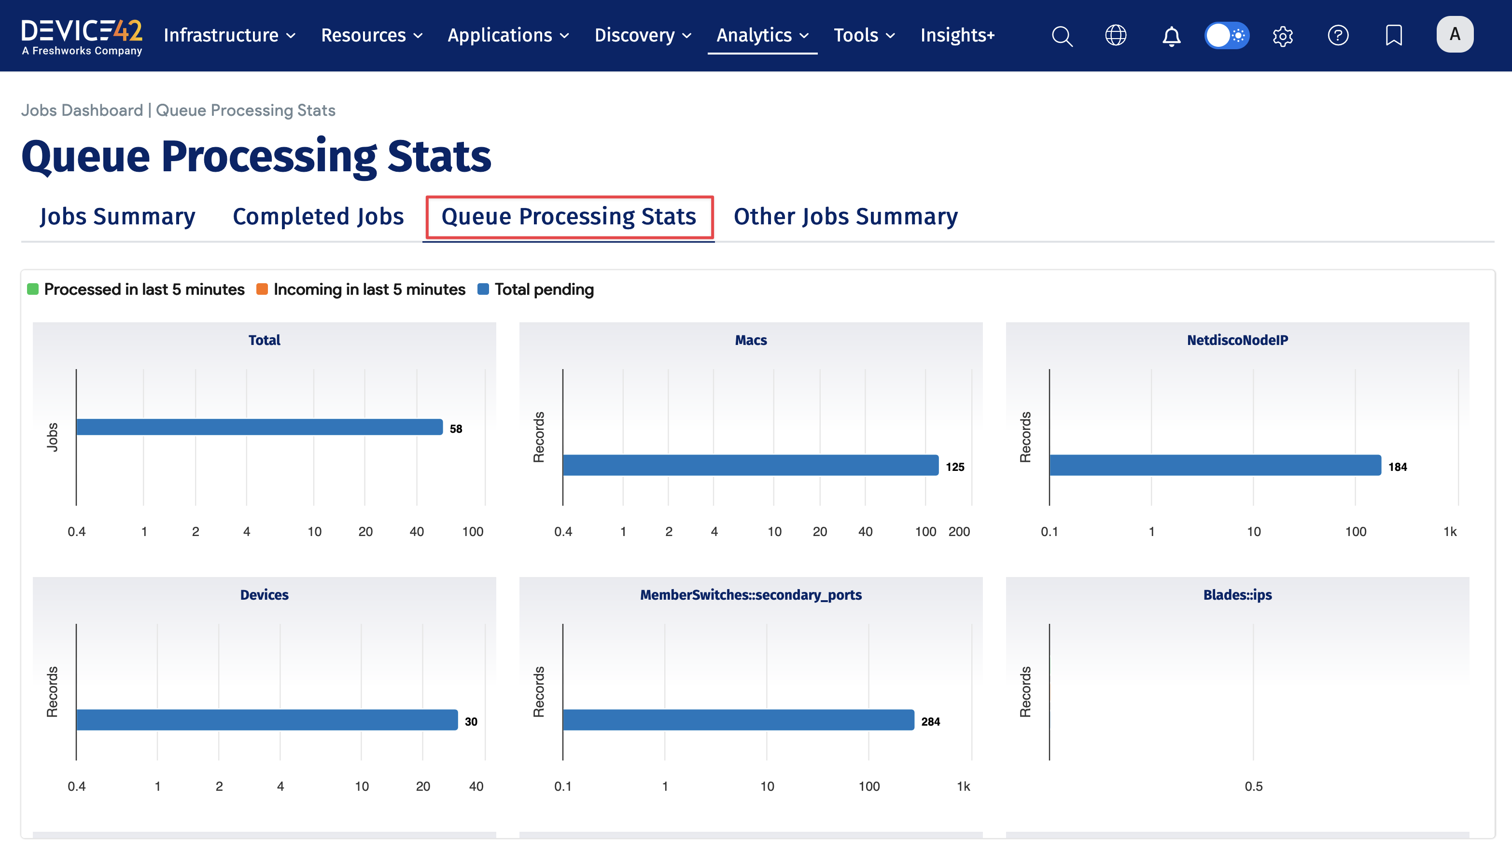The image size is (1512, 853).
Task: Open the settings gear icon
Action: pos(1283,36)
